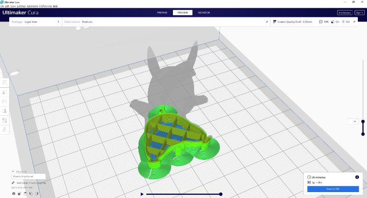Click the layer number field showing 16

[353, 122]
